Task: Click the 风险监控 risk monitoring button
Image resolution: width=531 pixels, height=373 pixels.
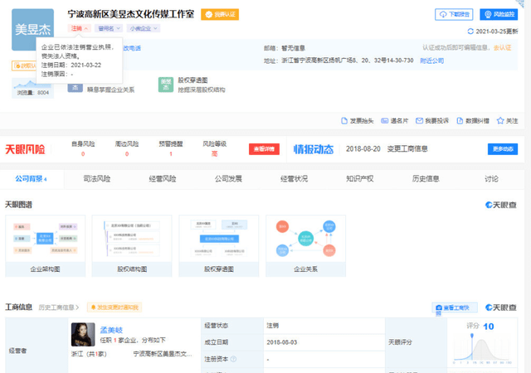Action: (x=497, y=15)
